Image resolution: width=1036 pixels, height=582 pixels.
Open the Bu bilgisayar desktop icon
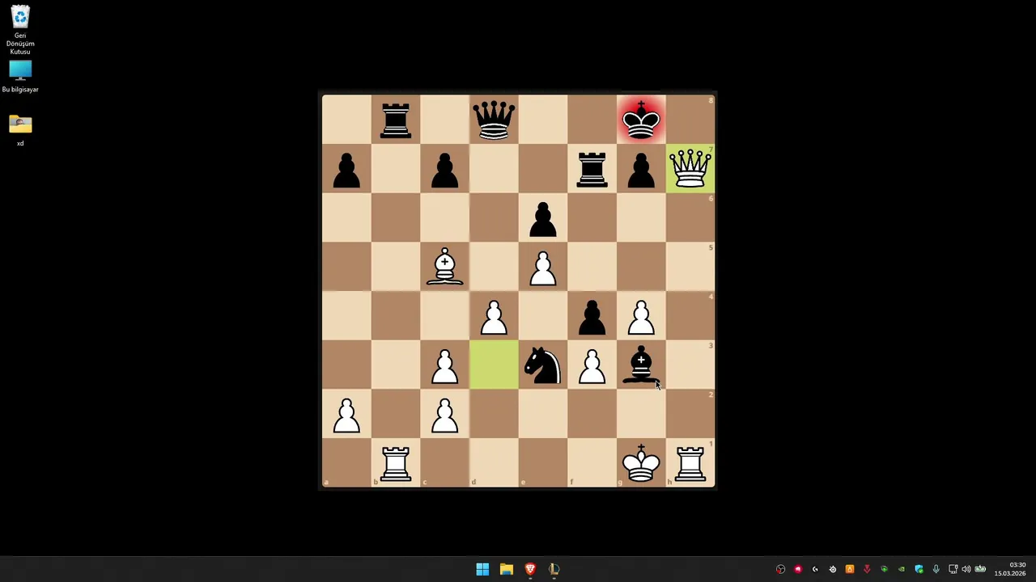(x=20, y=77)
